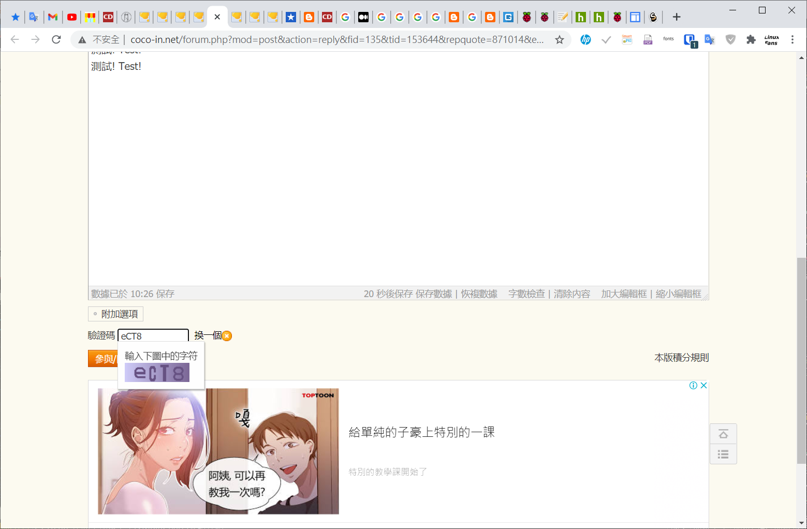Close the active coco-in.net tab

point(217,17)
